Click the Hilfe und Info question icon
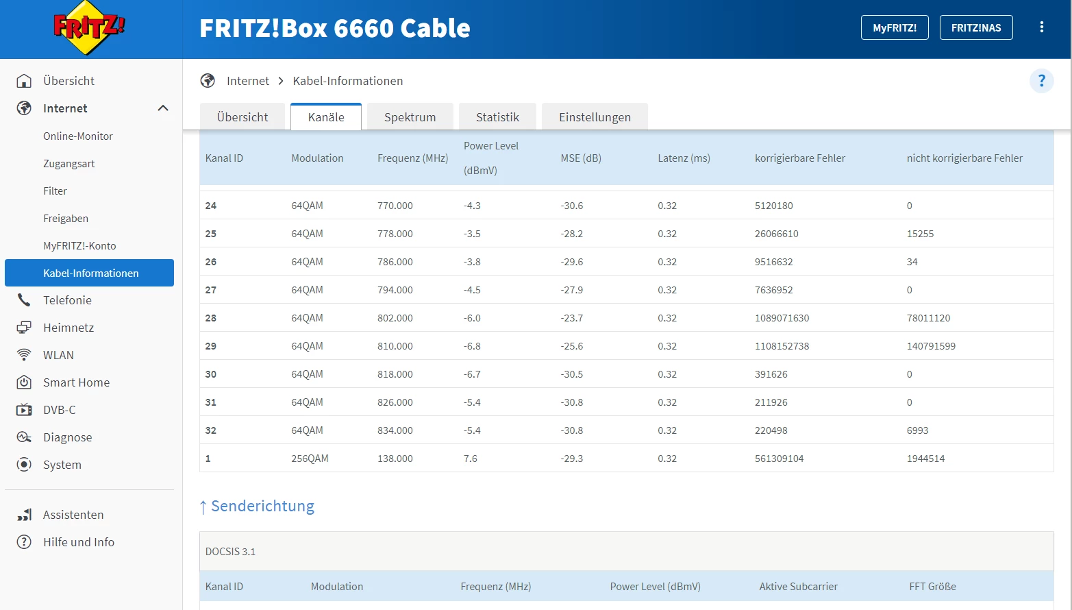 24,542
